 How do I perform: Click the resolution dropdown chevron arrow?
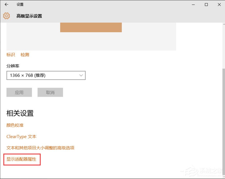click(x=81, y=75)
